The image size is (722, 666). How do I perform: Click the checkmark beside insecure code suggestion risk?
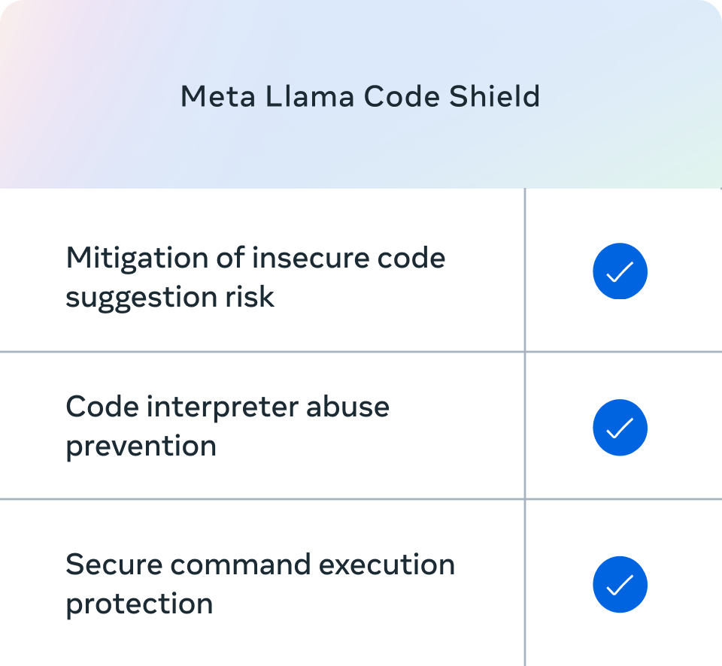click(620, 271)
